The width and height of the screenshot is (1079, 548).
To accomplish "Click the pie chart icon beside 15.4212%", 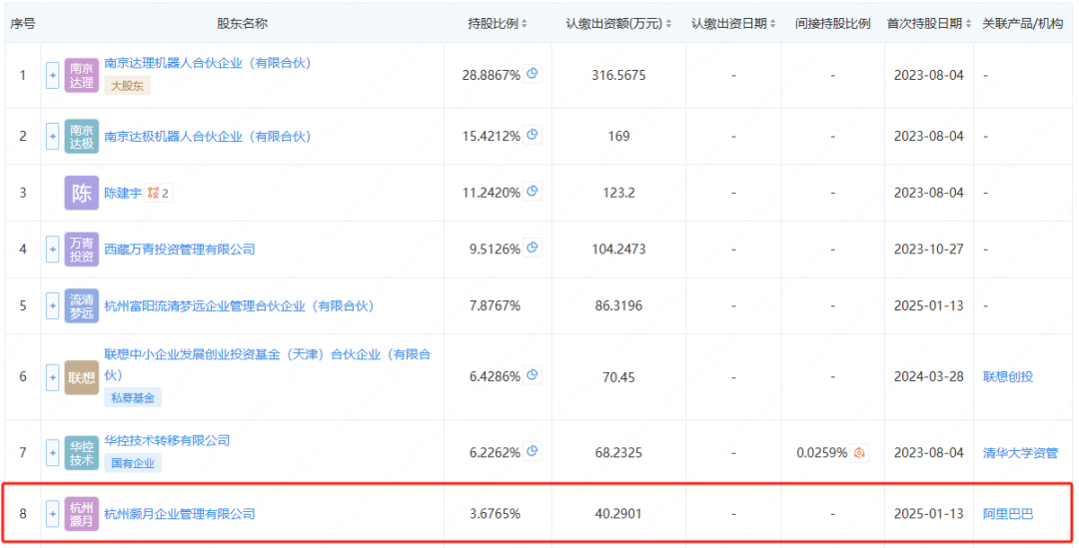I will [x=533, y=135].
